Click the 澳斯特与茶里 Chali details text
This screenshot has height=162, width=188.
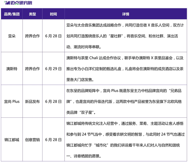[126, 69]
